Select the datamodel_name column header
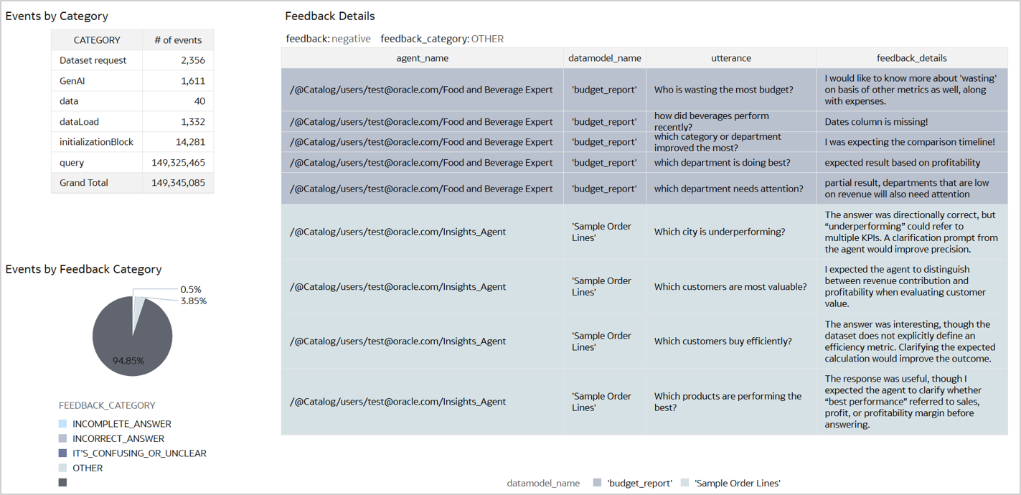 click(605, 58)
